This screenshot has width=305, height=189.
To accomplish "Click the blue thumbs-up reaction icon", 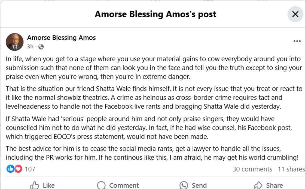I will [x=10, y=169].
